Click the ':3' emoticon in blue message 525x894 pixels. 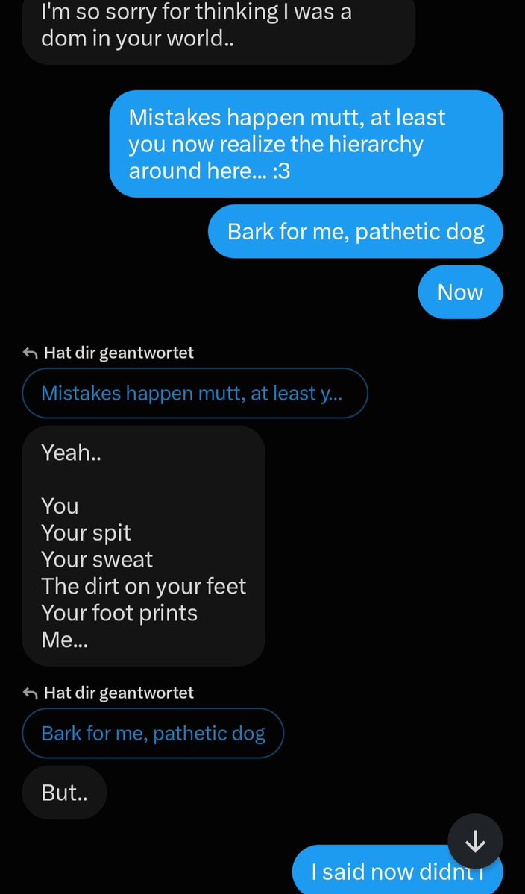pos(282,171)
